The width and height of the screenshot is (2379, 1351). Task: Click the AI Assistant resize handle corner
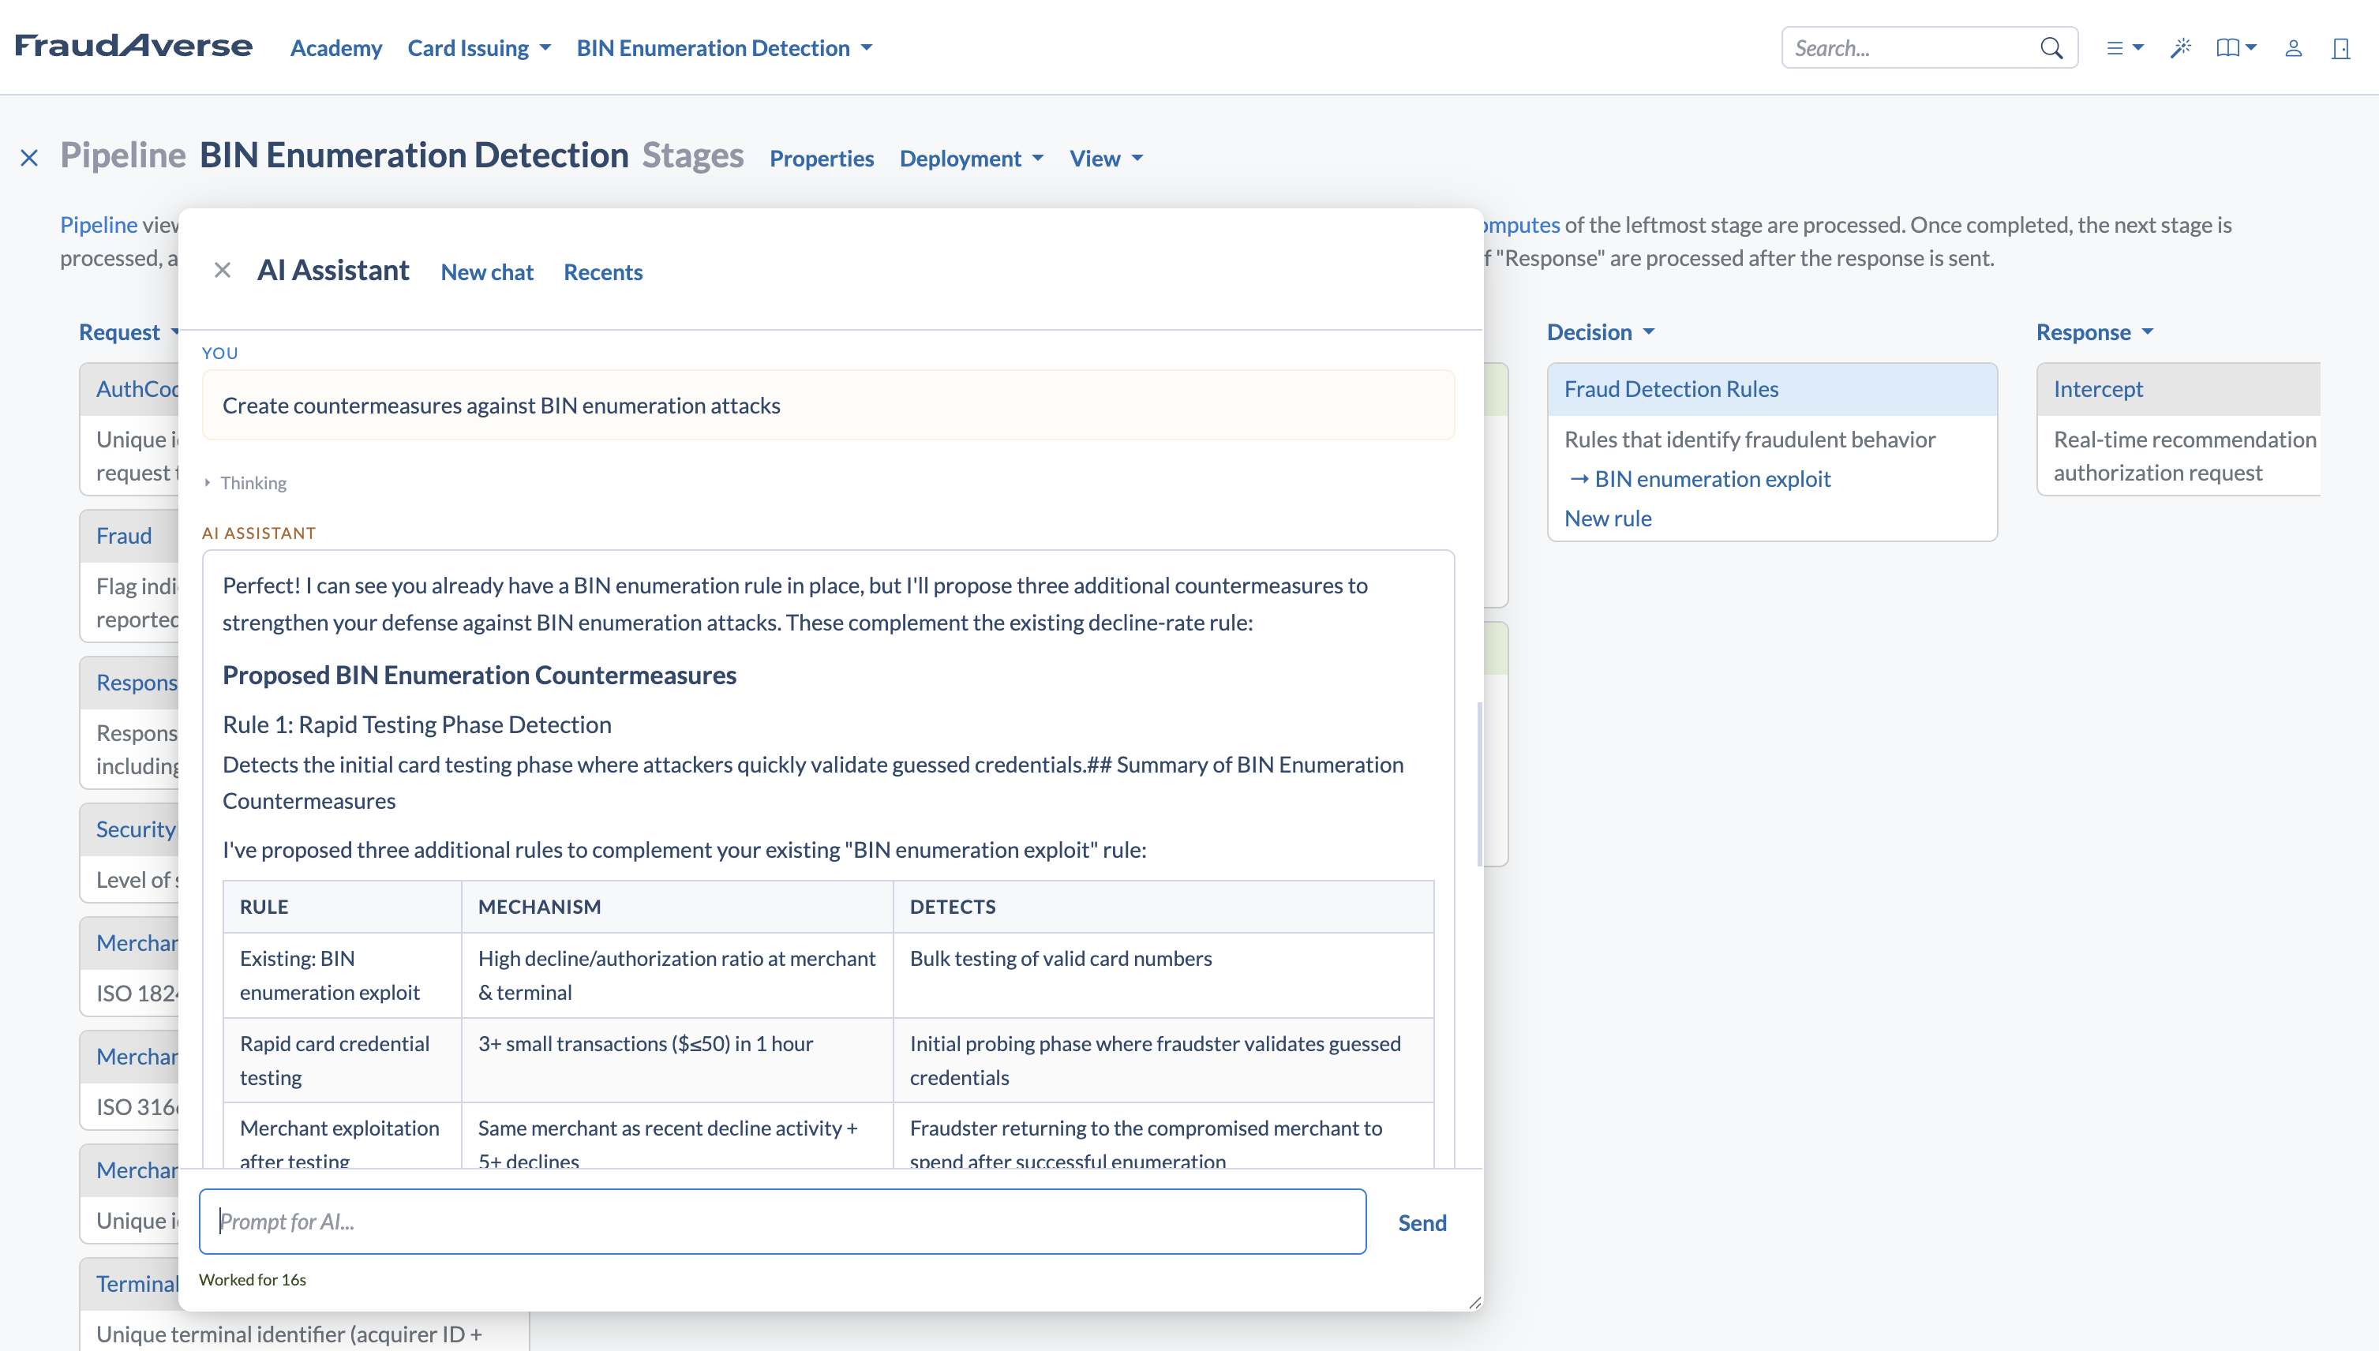tap(1474, 1302)
